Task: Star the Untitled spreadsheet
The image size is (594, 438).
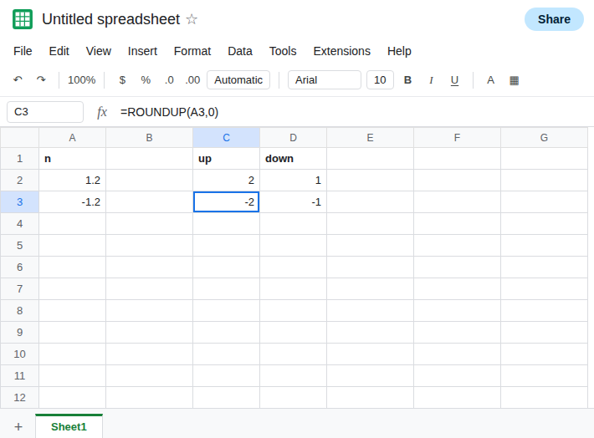Action: [x=192, y=19]
